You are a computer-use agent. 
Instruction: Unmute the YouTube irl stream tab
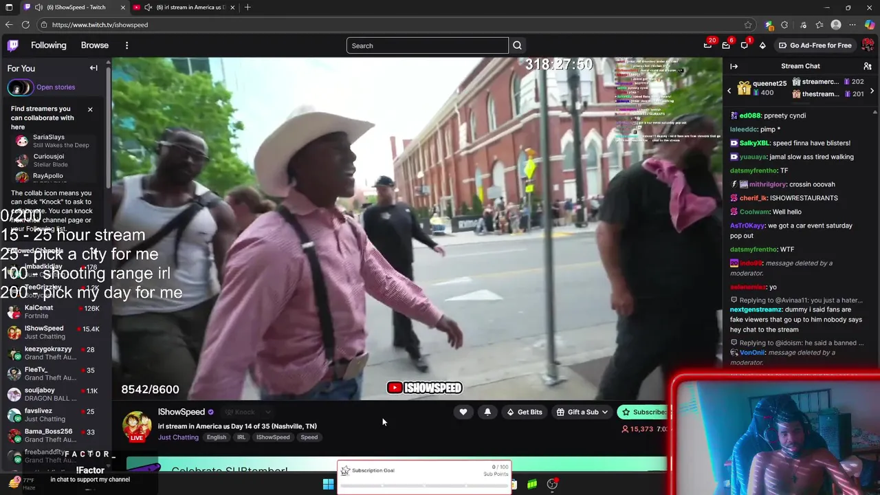148,8
